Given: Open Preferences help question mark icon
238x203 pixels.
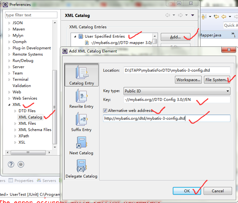Looking at the screenshot, I should coord(11,164).
